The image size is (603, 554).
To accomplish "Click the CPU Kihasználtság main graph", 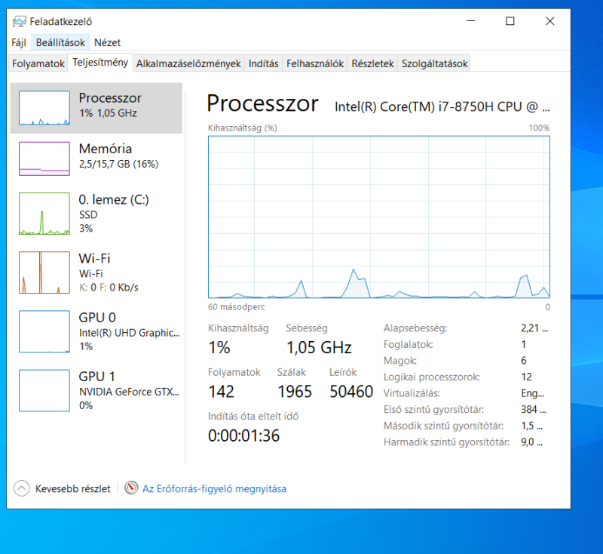I will click(379, 217).
